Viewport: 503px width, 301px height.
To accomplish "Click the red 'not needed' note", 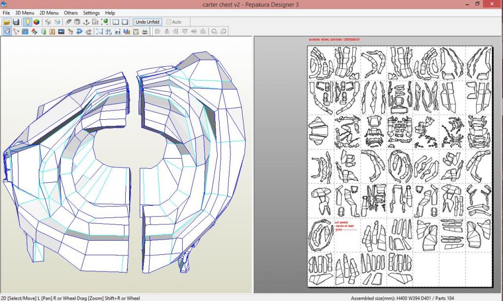I will pos(345,226).
